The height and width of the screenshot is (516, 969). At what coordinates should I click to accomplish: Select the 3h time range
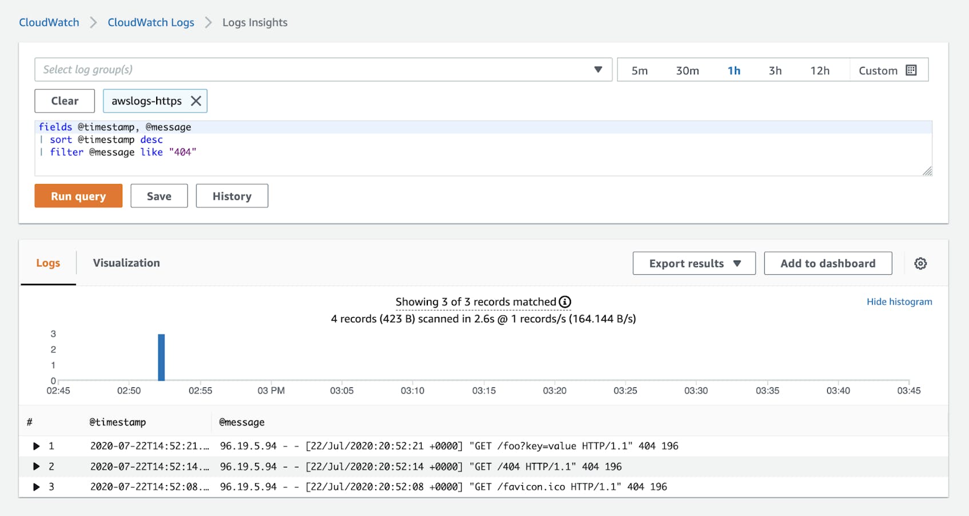775,70
